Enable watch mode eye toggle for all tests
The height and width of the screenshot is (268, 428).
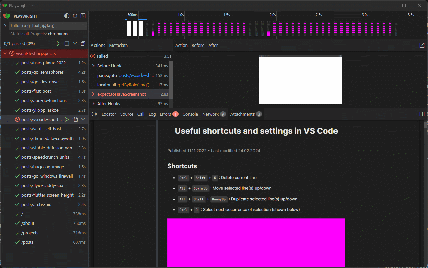75,43
